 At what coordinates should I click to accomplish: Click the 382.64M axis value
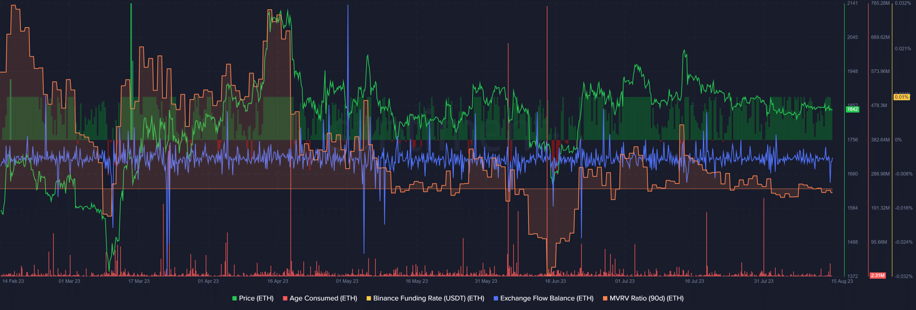pyautogui.click(x=880, y=140)
